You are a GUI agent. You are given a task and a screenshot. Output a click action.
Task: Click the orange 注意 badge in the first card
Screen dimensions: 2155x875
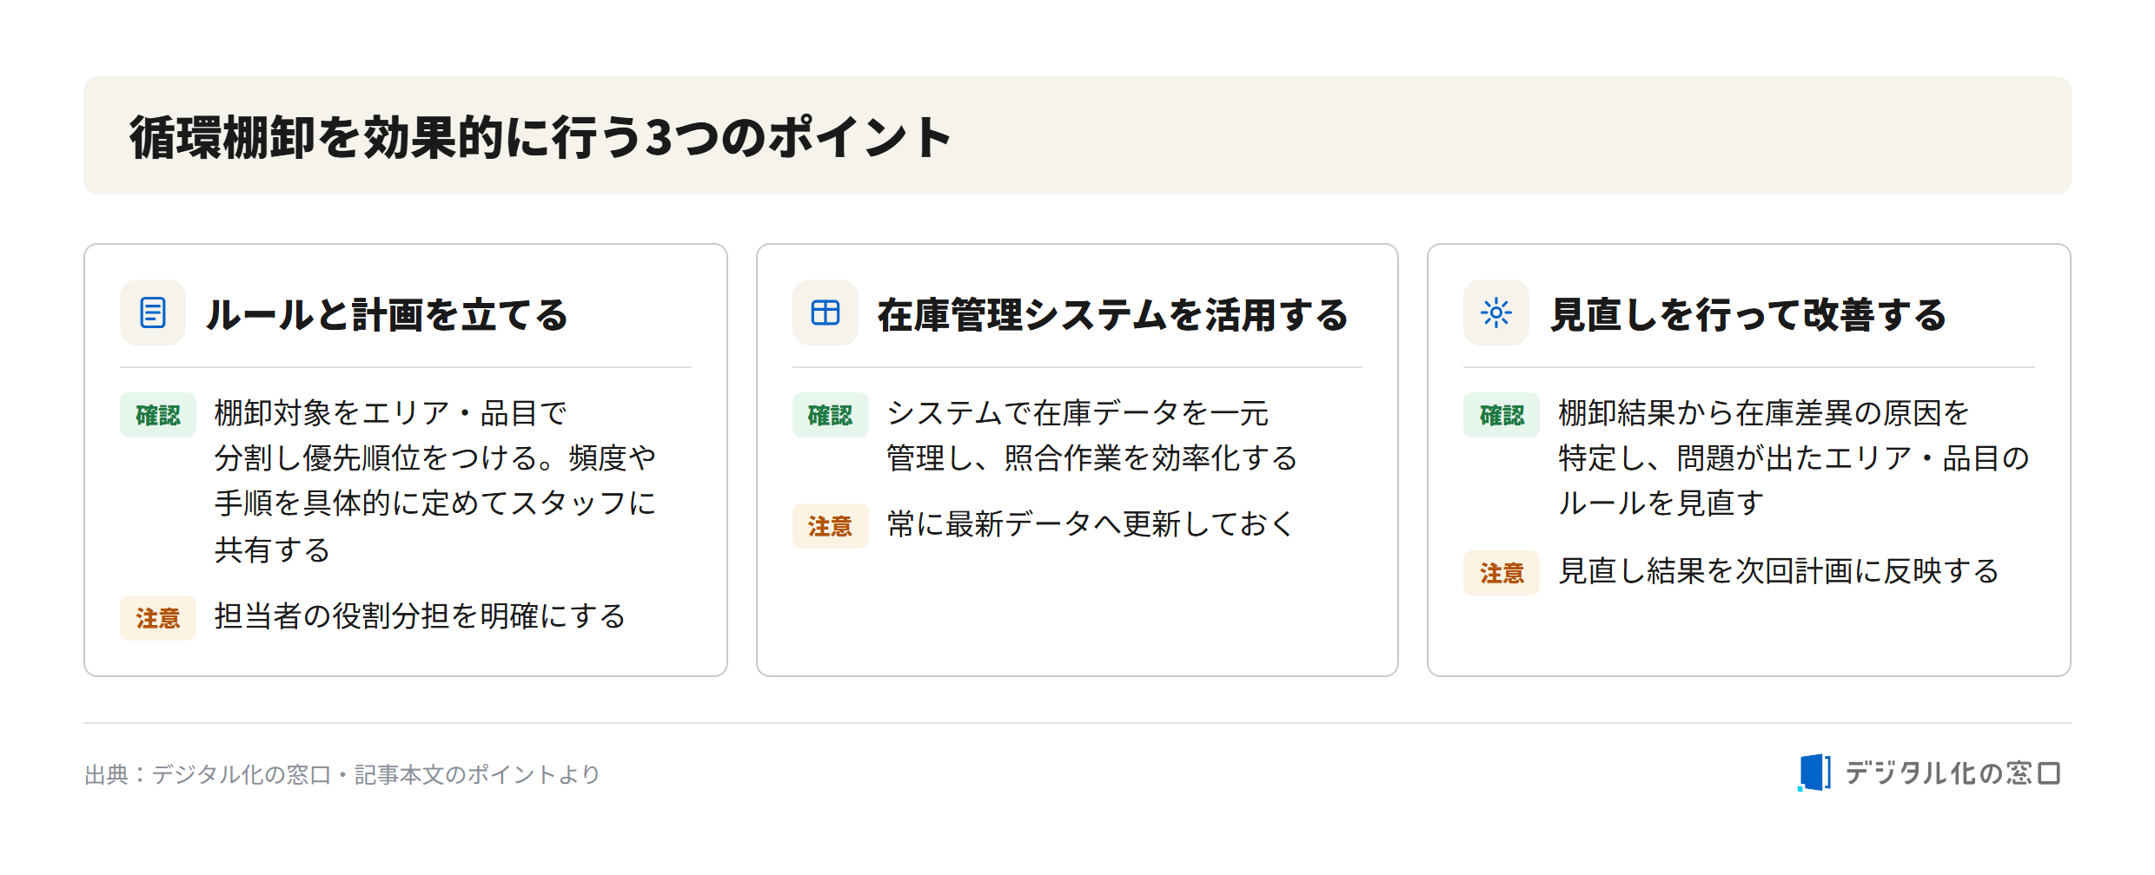tap(158, 618)
